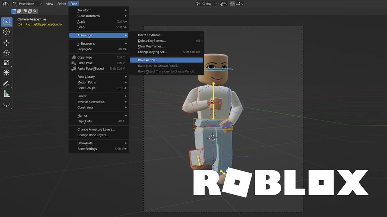Activate the Annotate tool

tap(6, 83)
